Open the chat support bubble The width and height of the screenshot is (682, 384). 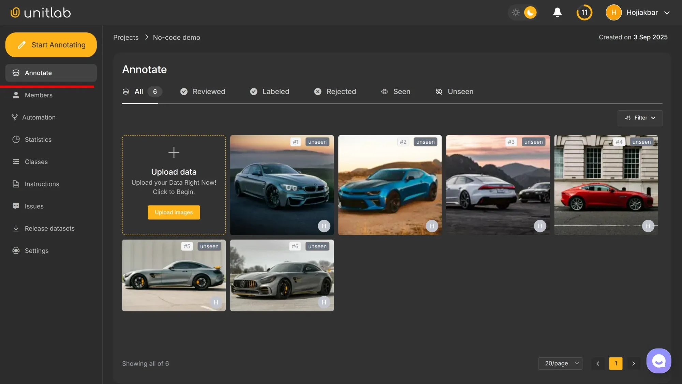[658, 361]
